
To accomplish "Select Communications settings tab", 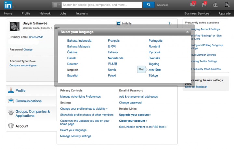I will tap(31, 101).
